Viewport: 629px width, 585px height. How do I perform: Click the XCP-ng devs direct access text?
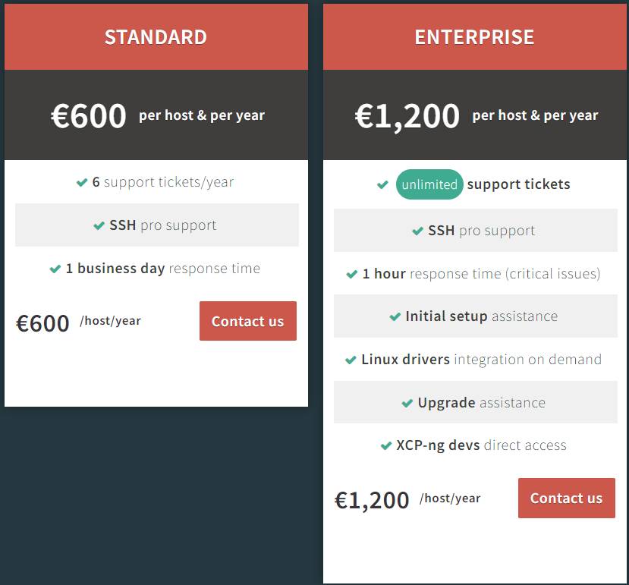(481, 445)
